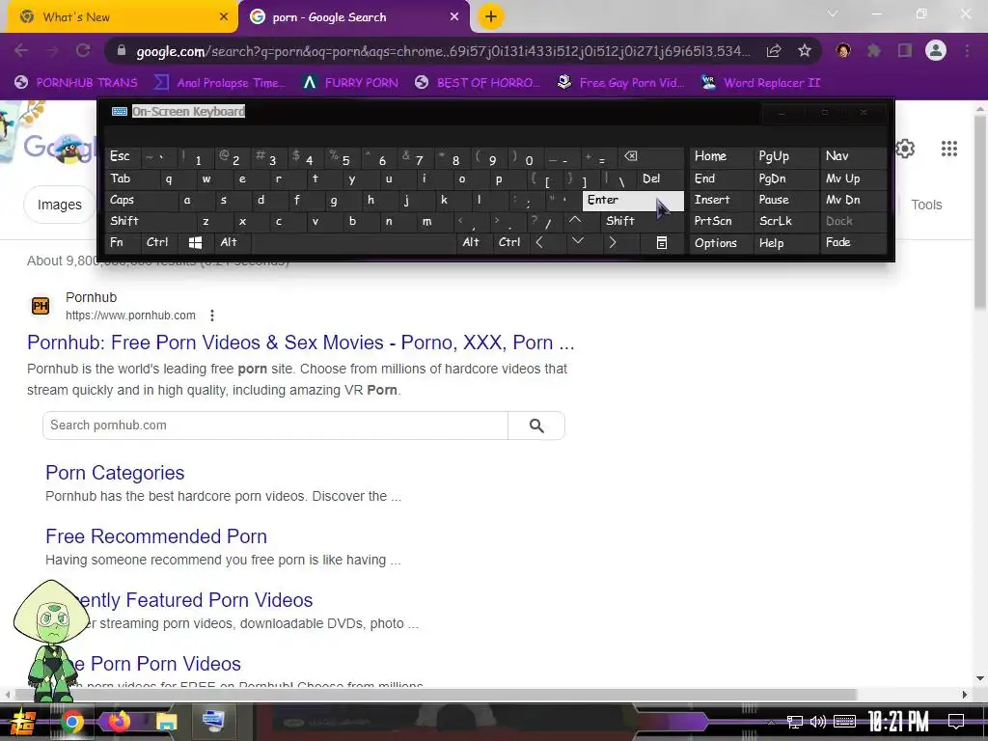Tap the up arrow key on the keyboard
This screenshot has width=988, height=741.
click(575, 221)
